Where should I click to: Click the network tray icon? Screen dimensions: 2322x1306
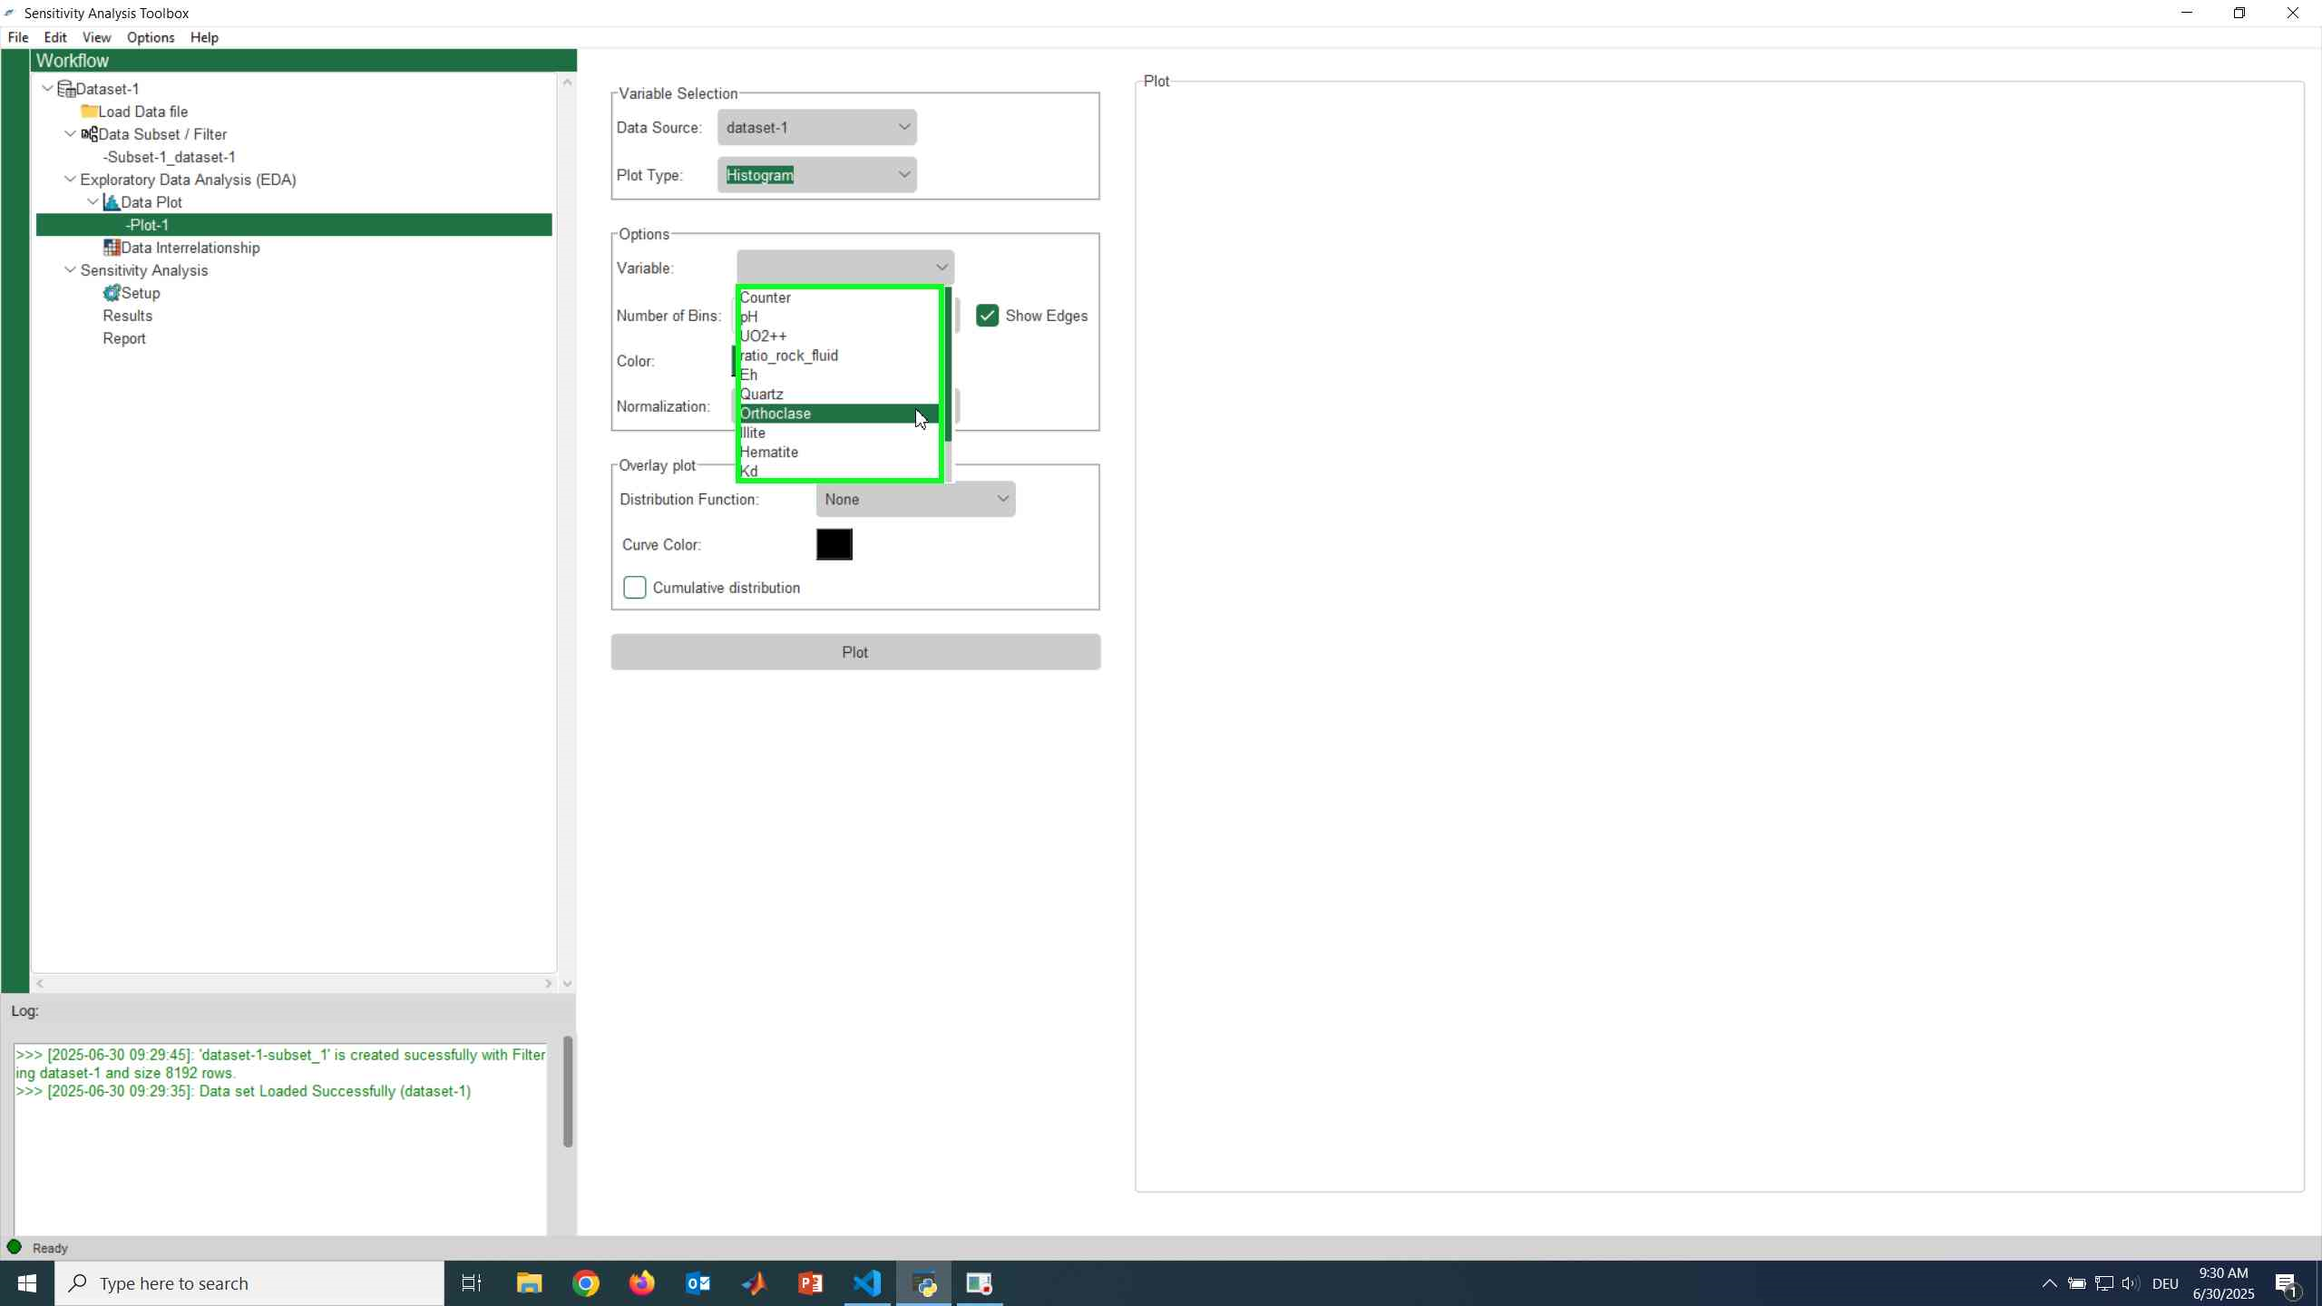coord(2104,1283)
